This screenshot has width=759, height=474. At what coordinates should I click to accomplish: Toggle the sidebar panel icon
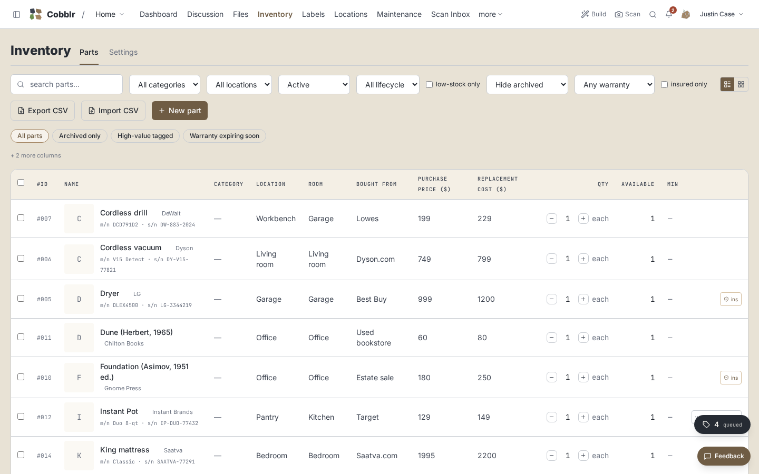pyautogui.click(x=16, y=14)
